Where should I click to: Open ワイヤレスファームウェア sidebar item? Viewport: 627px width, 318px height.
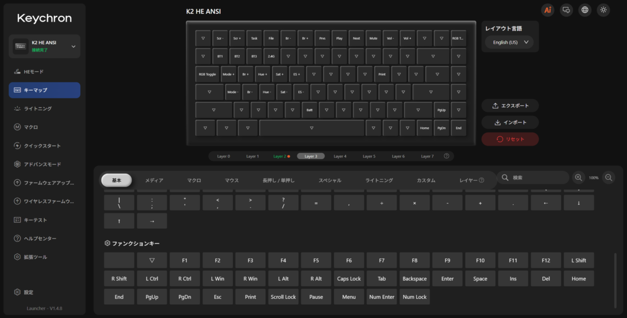45,201
